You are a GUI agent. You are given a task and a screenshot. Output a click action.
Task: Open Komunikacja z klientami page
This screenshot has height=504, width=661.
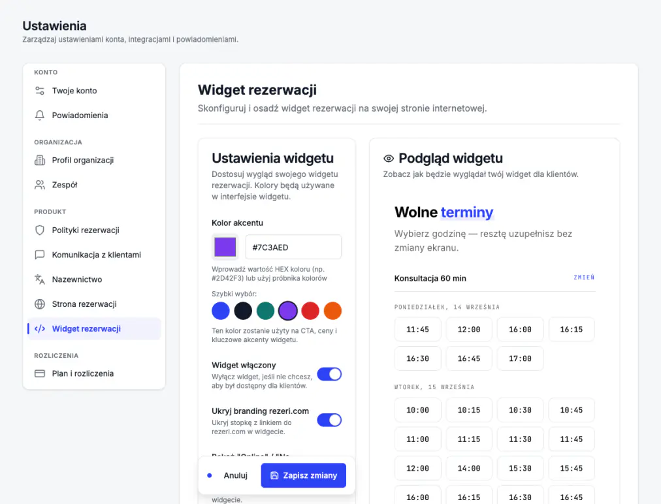pyautogui.click(x=94, y=255)
